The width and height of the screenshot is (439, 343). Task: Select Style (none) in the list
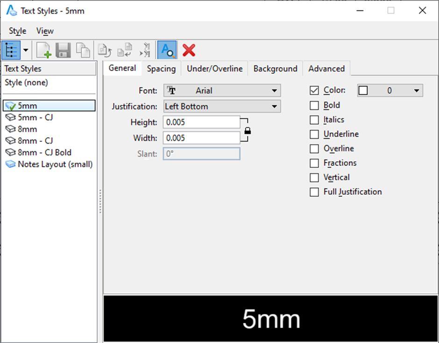[26, 82]
